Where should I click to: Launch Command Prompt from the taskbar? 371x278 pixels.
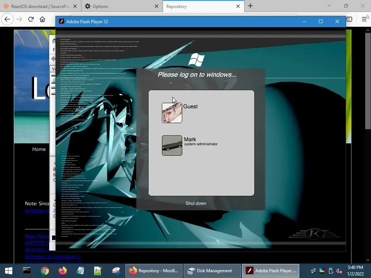click(x=27, y=271)
